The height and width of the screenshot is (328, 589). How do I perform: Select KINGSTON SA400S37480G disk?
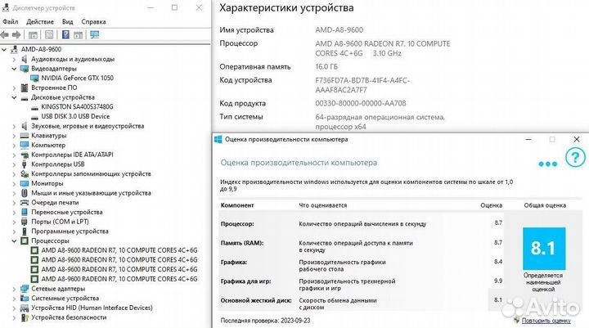[x=77, y=106]
